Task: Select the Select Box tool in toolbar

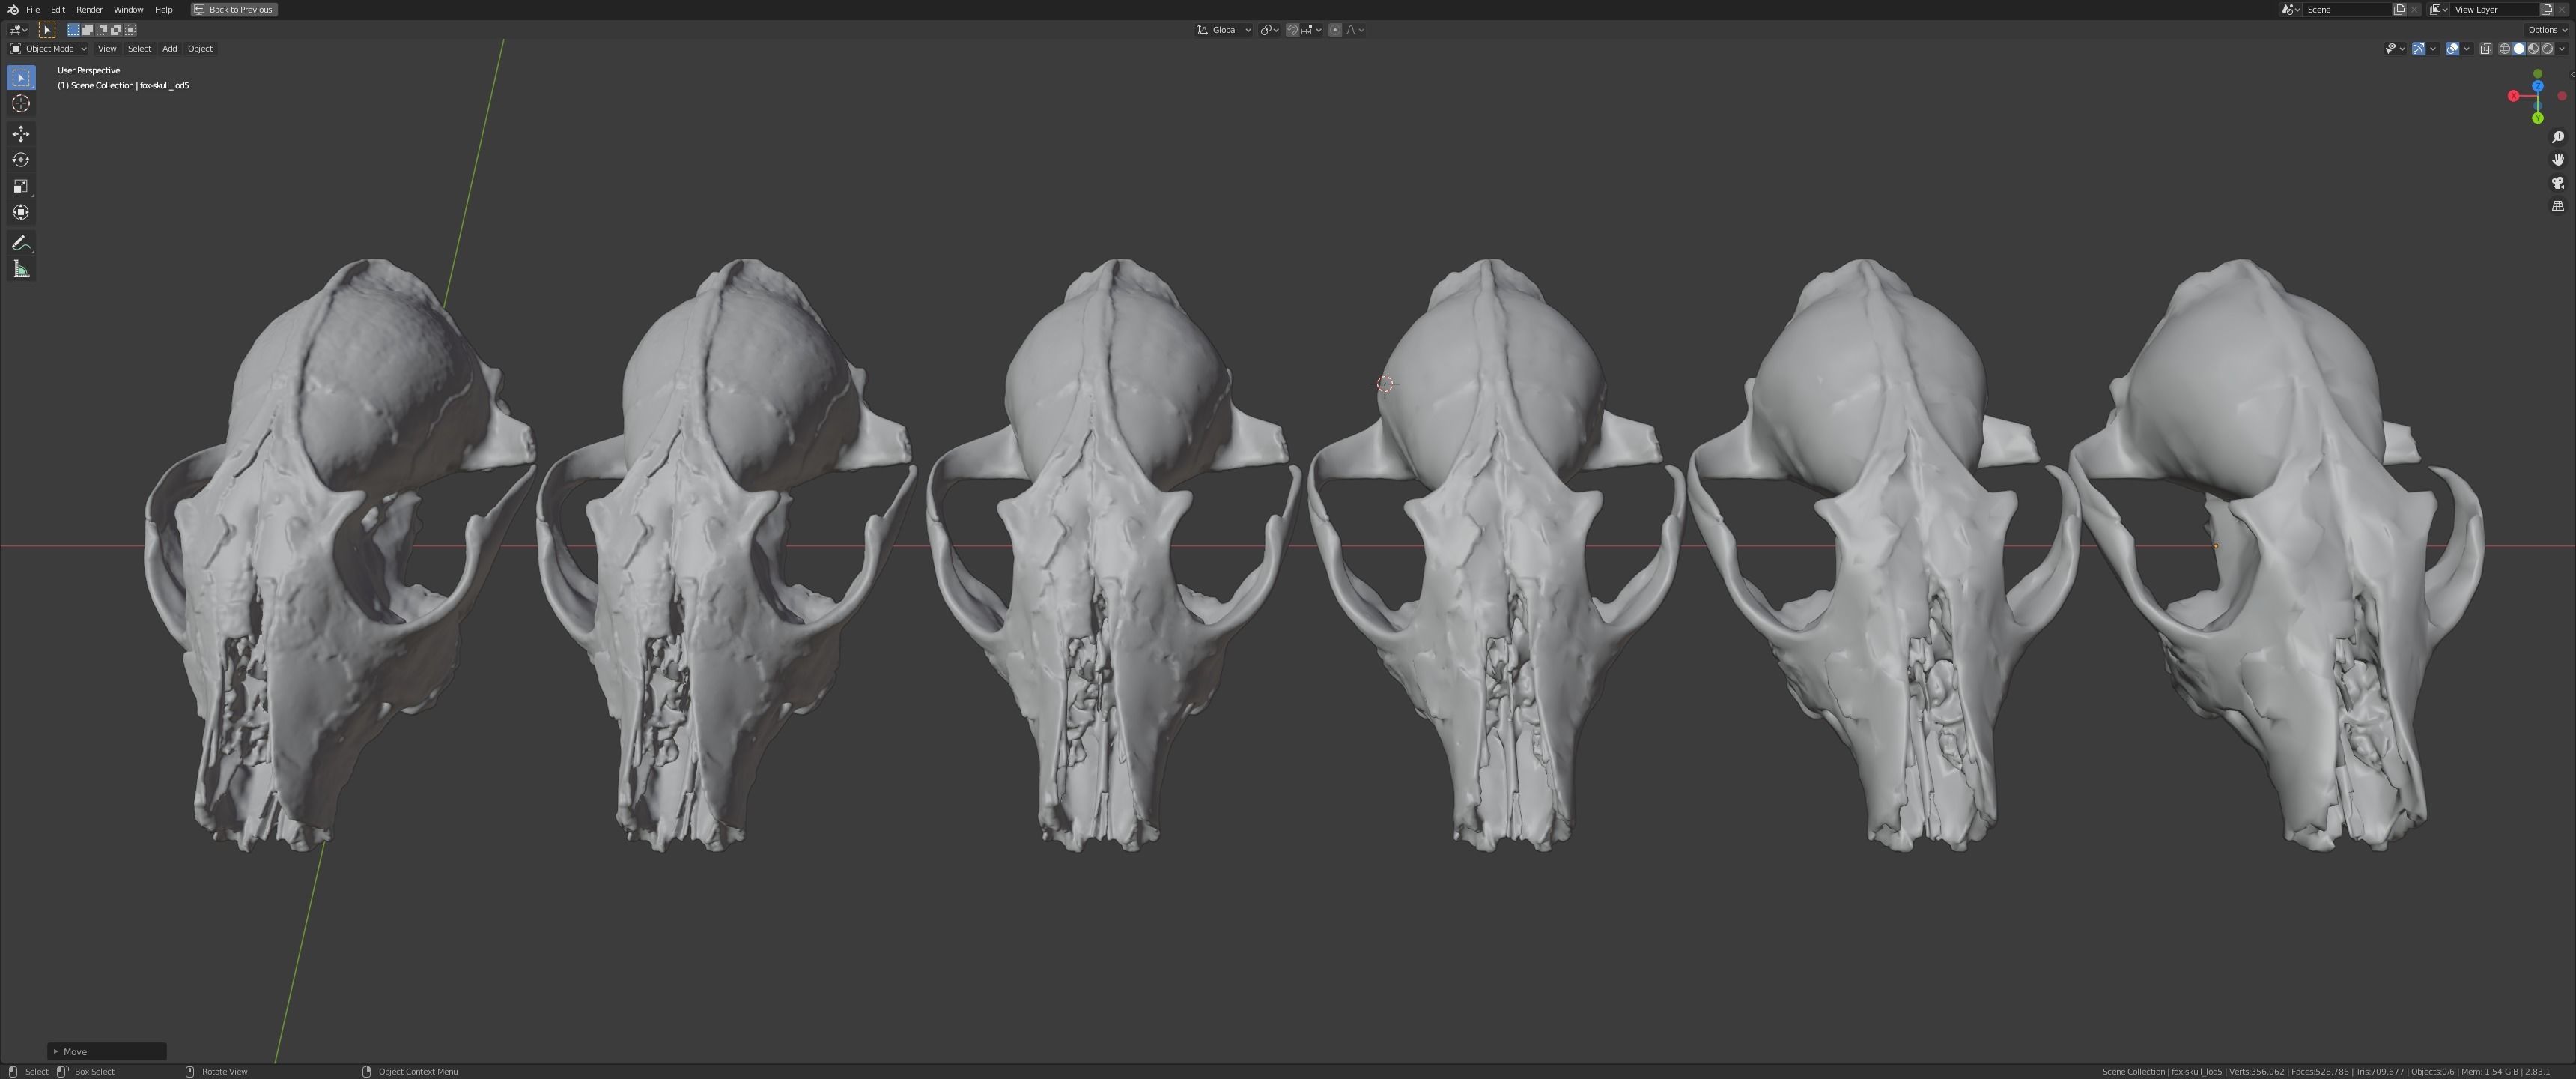Action: click(x=21, y=77)
